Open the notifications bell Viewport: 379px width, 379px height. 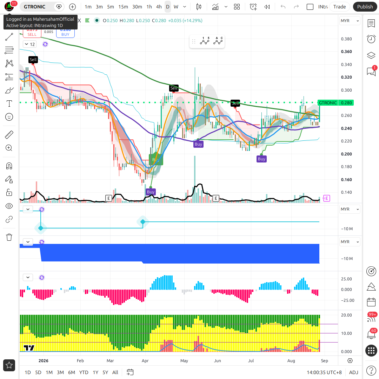(x=371, y=334)
